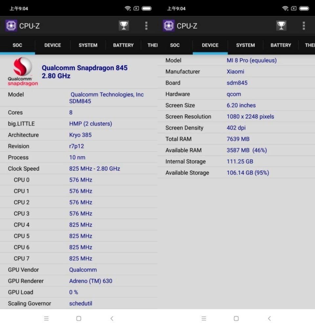Tap the trophy icon in left CPU-Z screen

click(124, 26)
